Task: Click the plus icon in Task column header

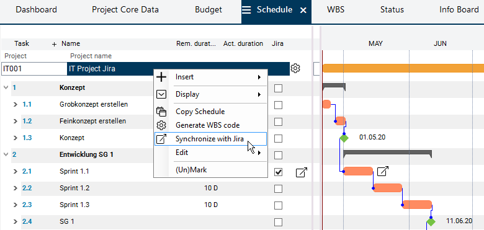Action: pos(55,45)
